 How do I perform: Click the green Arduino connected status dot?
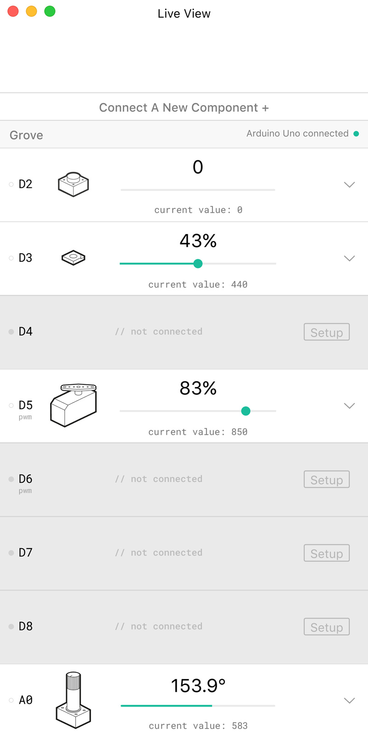[356, 134]
